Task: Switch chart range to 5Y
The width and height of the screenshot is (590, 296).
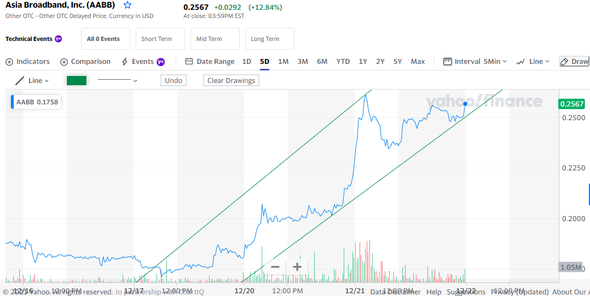Action: click(398, 62)
